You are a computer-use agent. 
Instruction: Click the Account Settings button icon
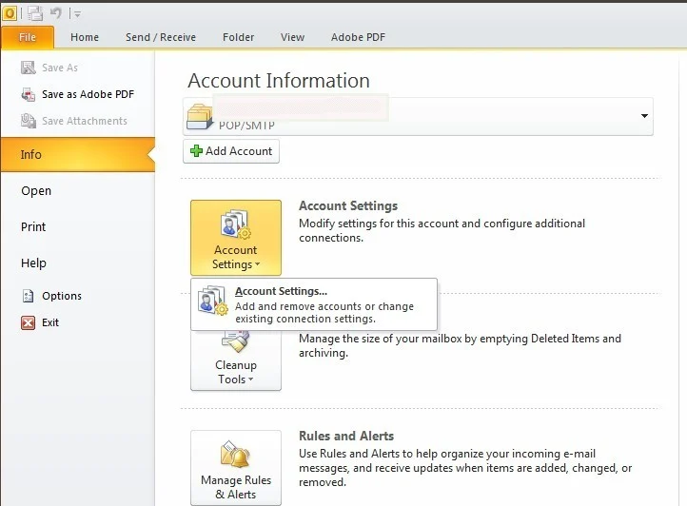pos(236,224)
